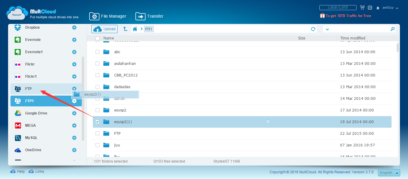Check the dadasdas folder checkbox
Viewport: 408px width, 179px height.
coord(97,87)
